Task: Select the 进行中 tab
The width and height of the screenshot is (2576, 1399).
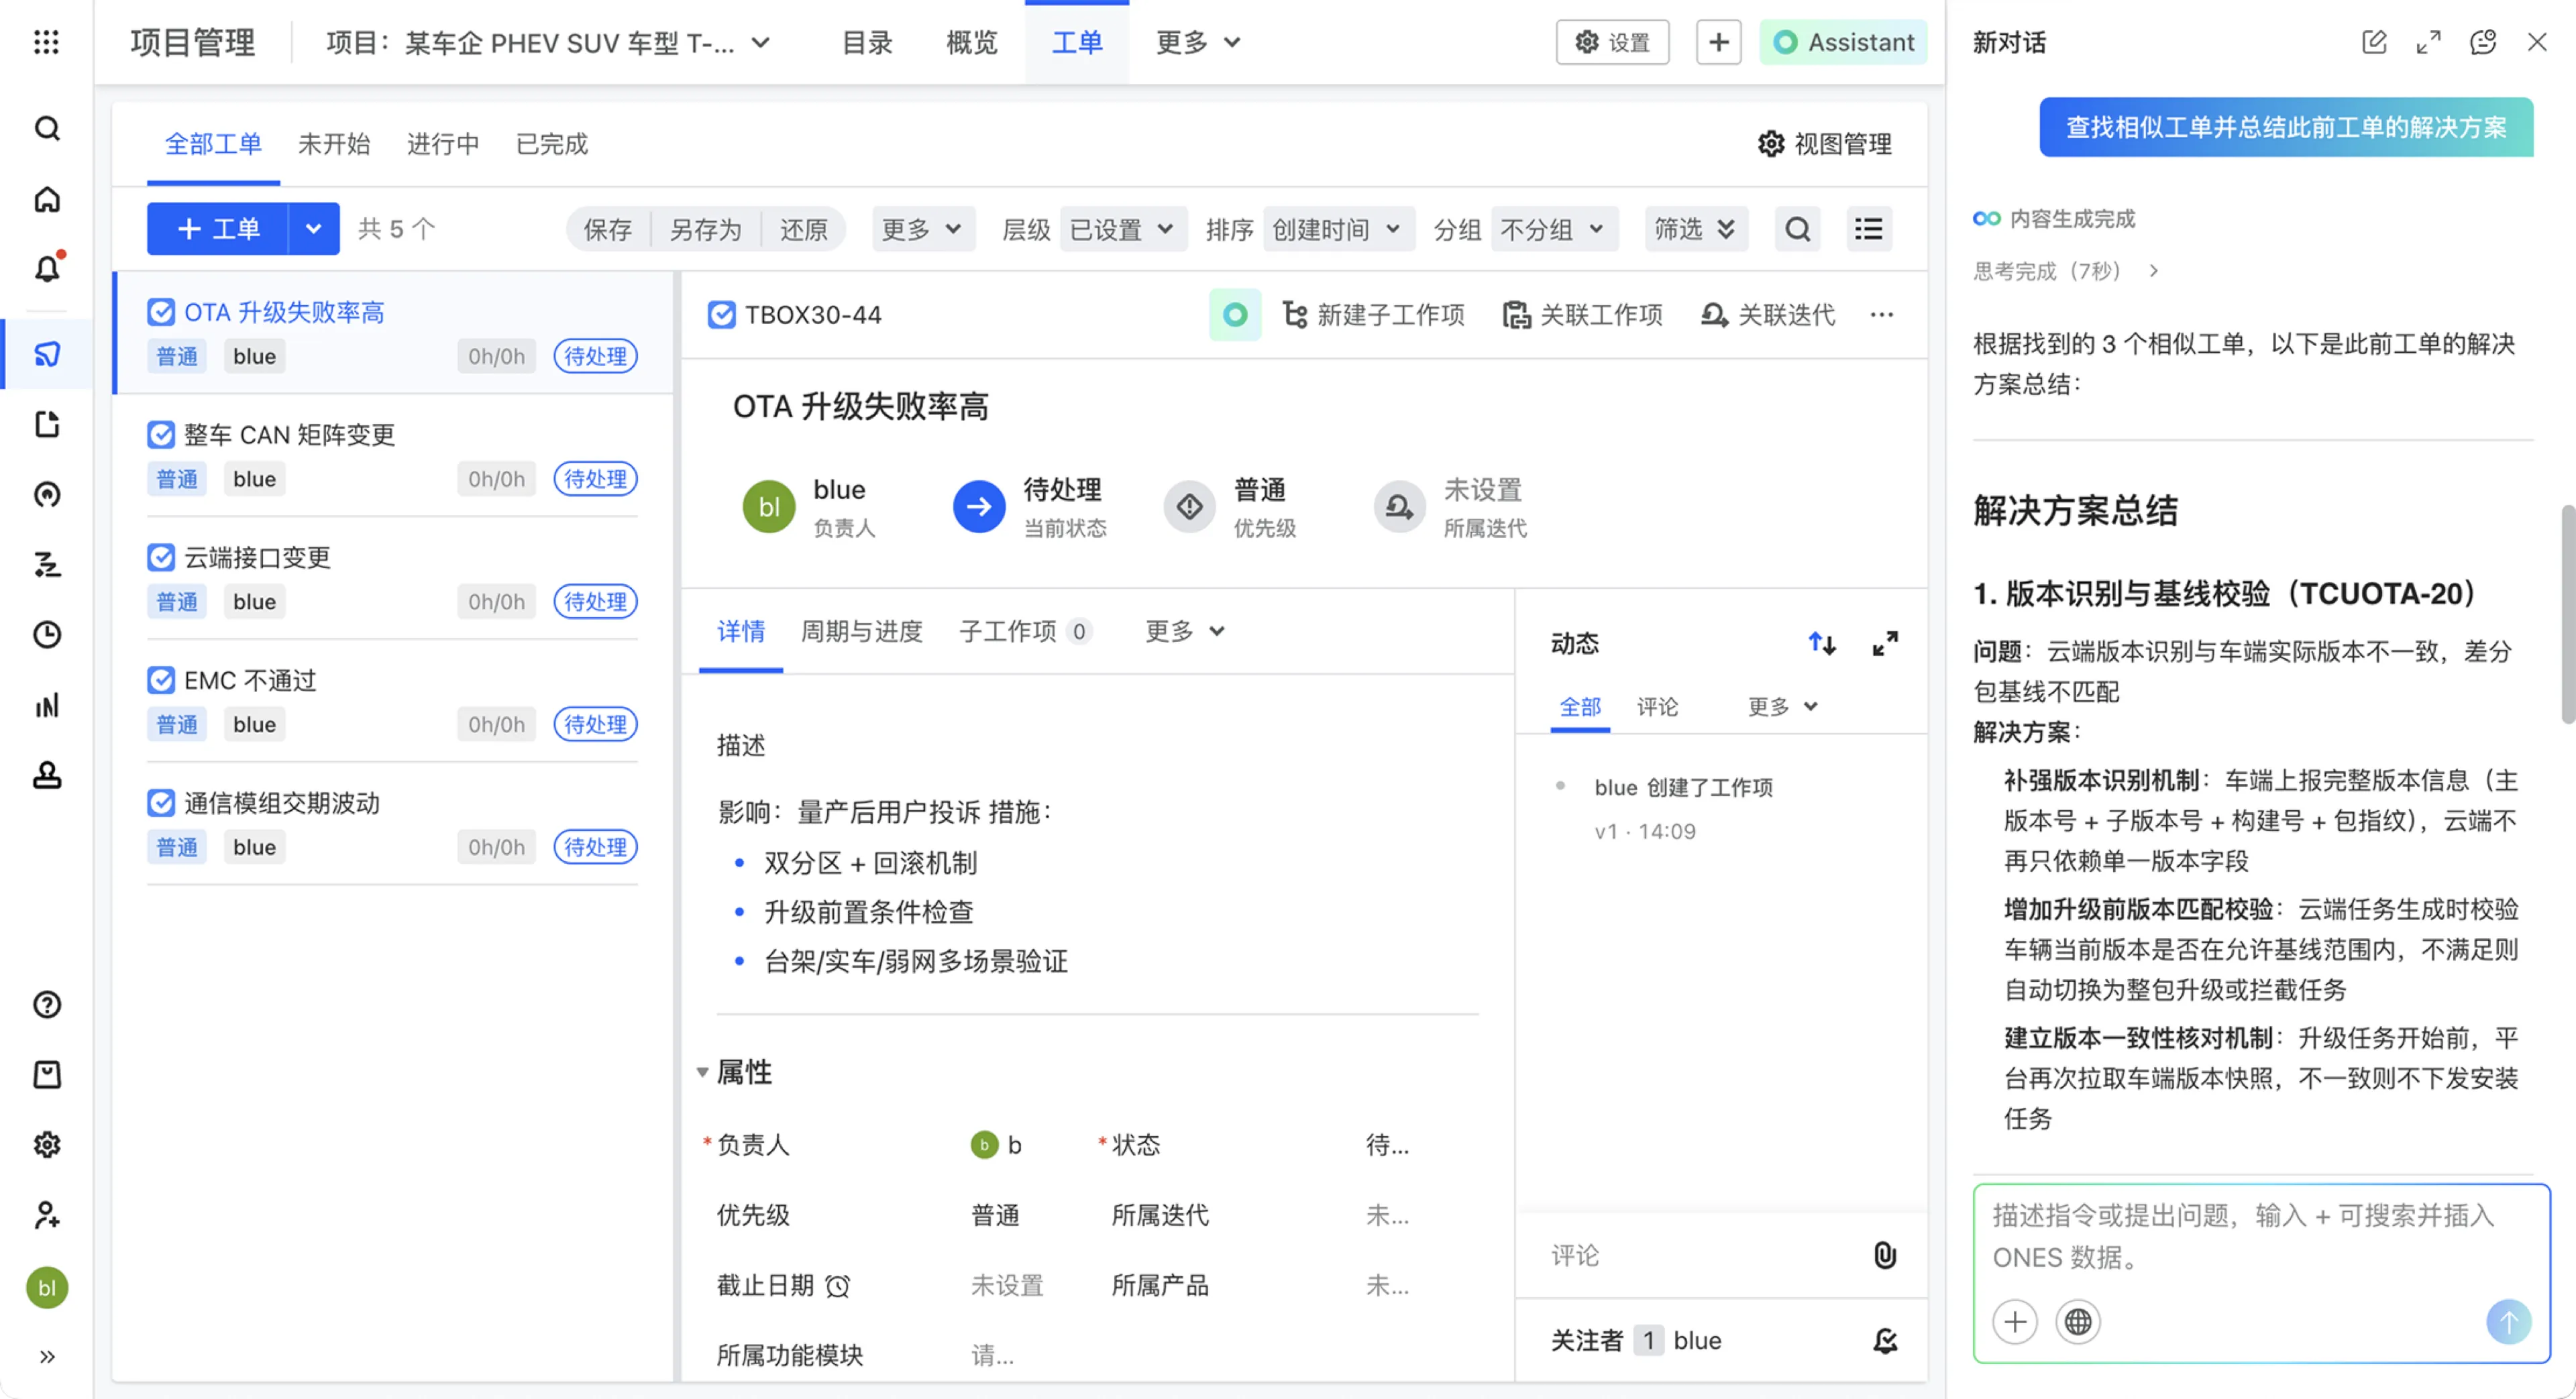Action: coord(443,144)
